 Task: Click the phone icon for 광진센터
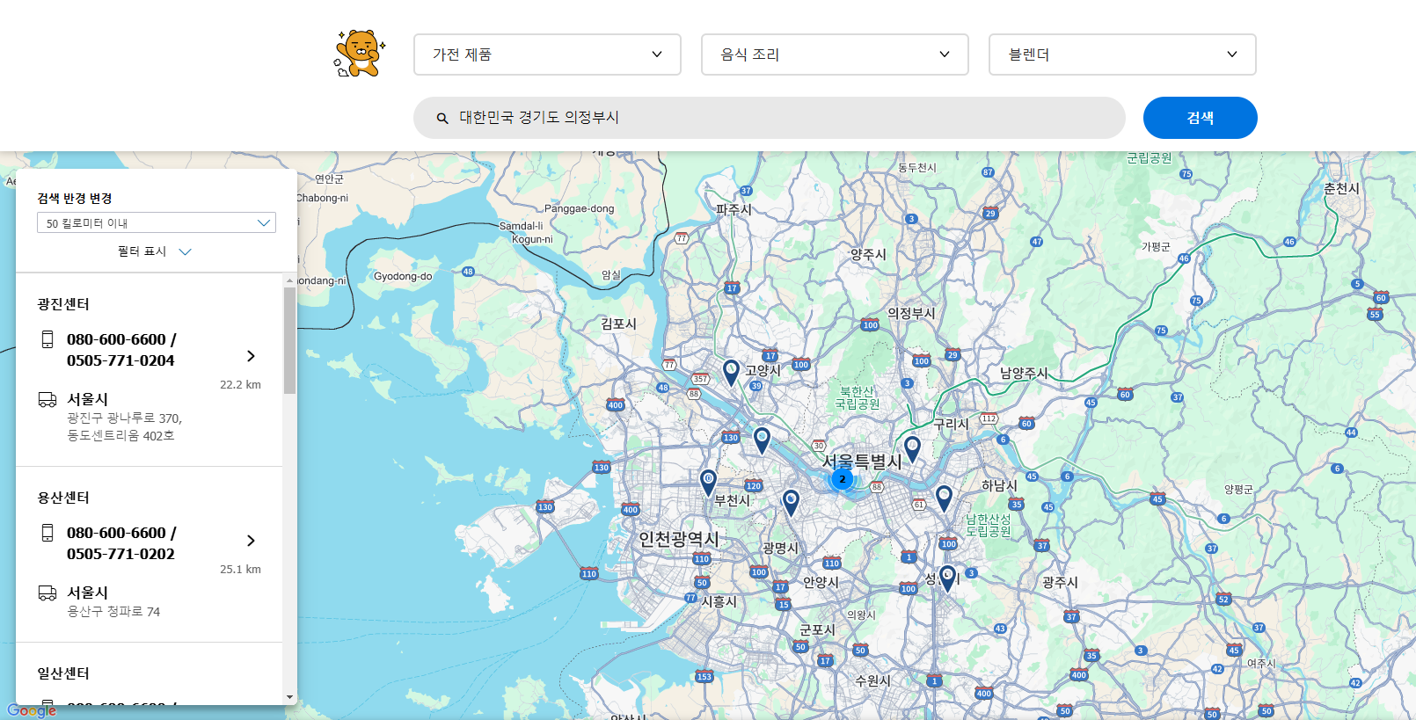47,339
